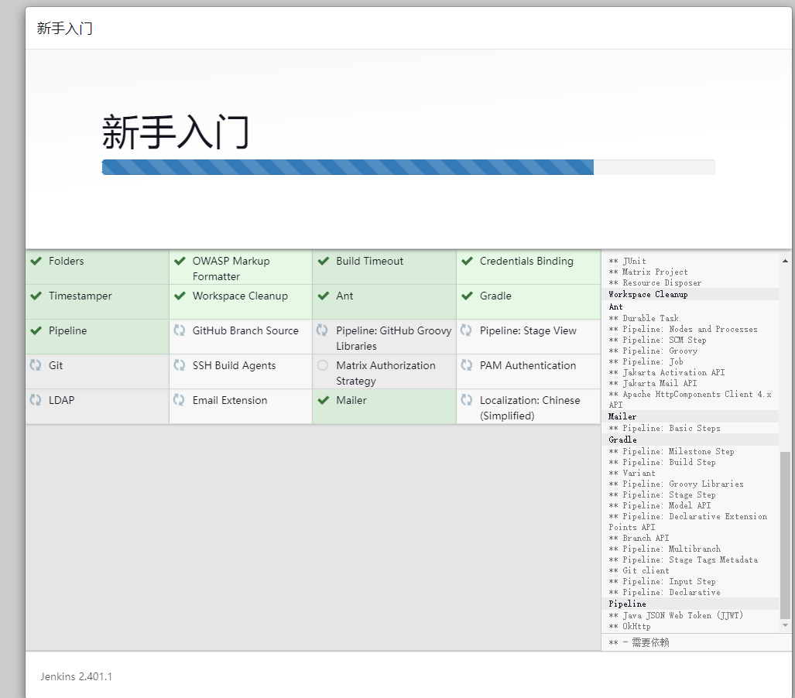Screen dimensions: 795x698
Task: Click "** Resource Disposer" log line
Action: (655, 283)
